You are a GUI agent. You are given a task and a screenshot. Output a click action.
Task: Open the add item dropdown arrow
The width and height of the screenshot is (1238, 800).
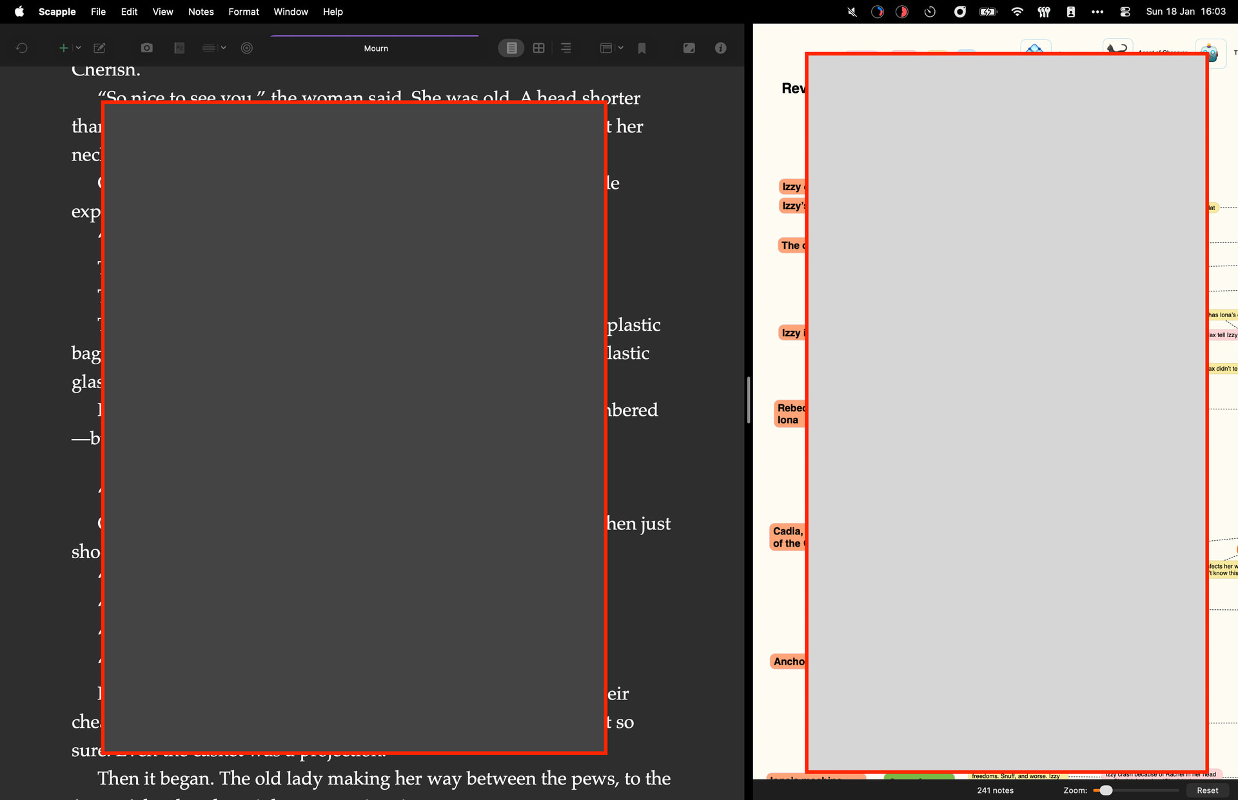78,48
